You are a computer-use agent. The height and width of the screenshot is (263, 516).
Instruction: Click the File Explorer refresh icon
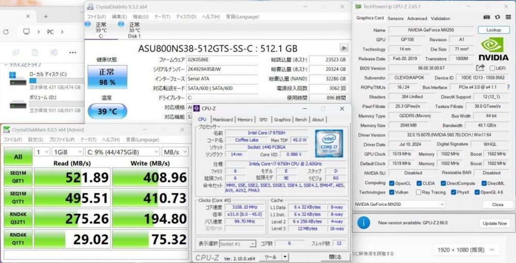6,32
